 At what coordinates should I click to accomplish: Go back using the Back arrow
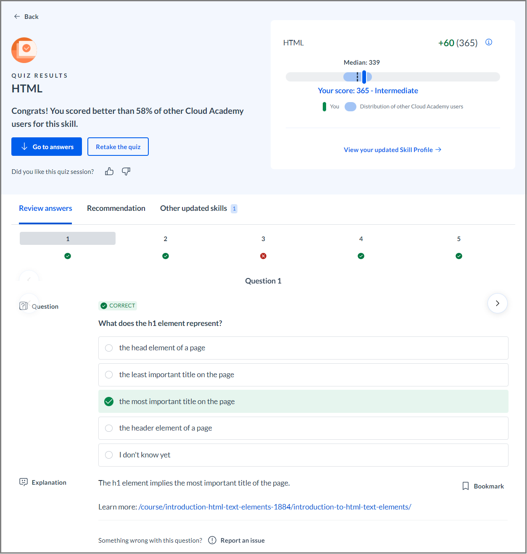coord(17,16)
